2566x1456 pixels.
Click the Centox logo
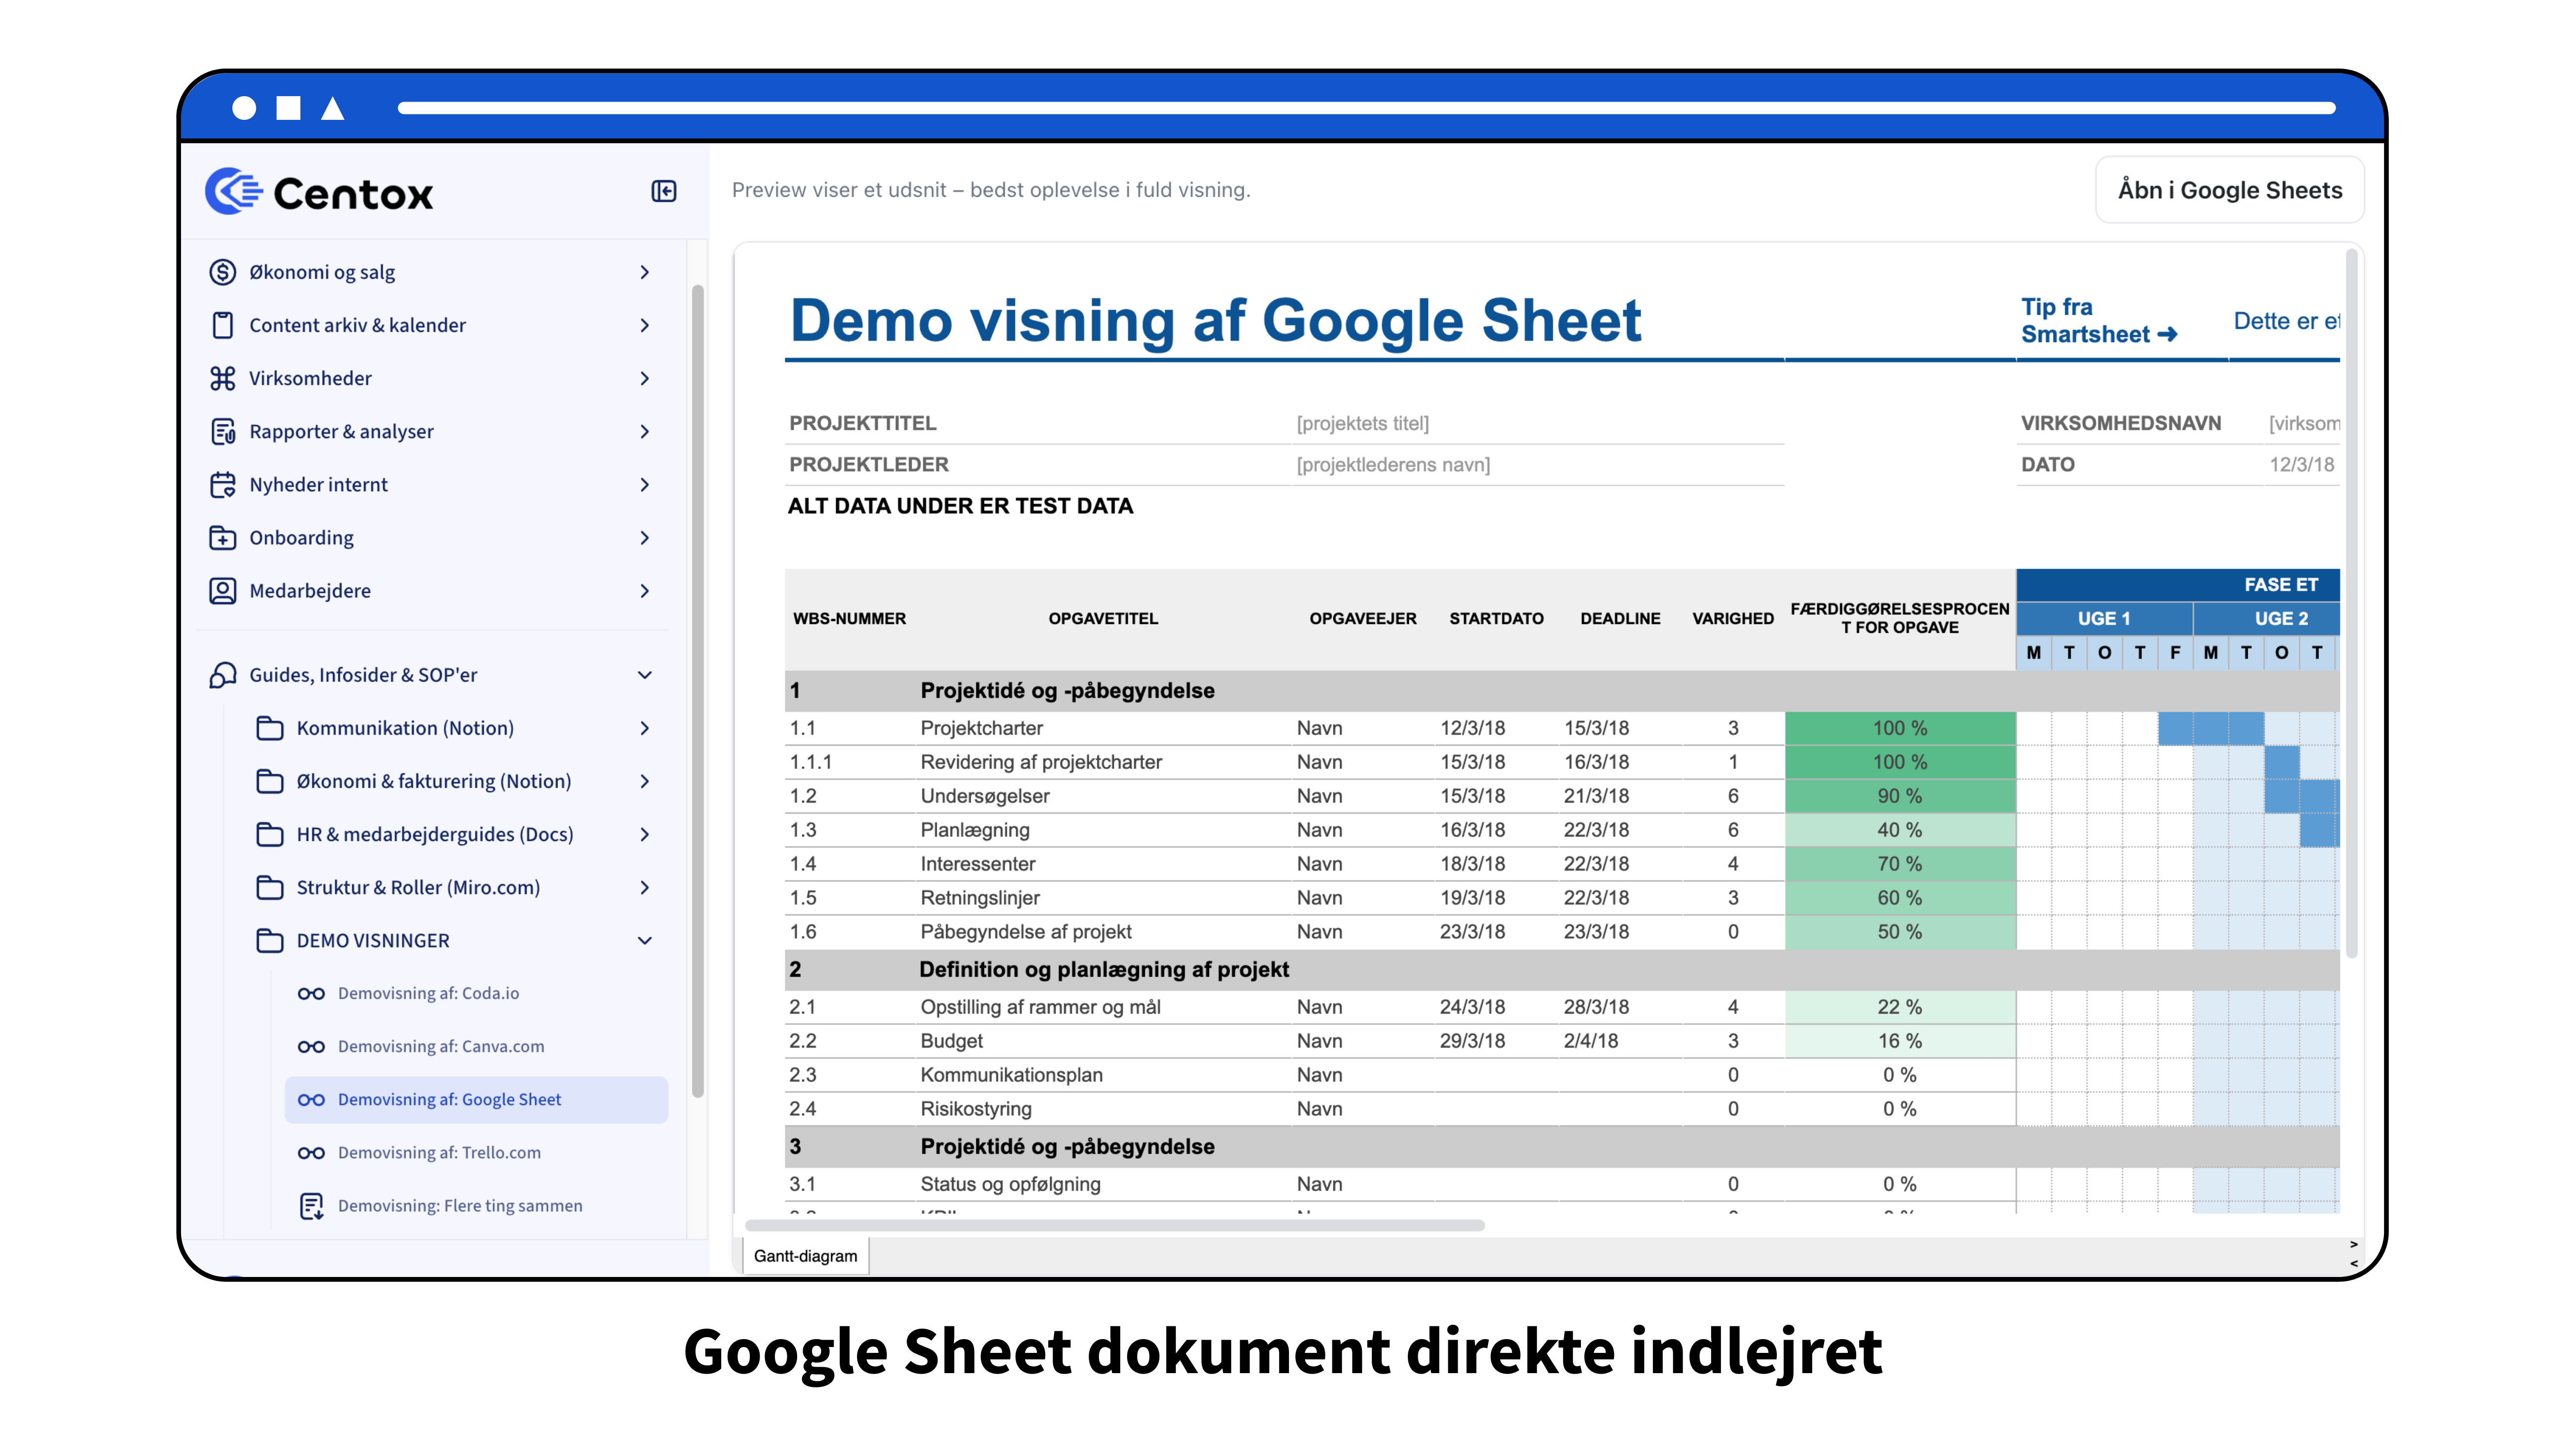(x=319, y=192)
